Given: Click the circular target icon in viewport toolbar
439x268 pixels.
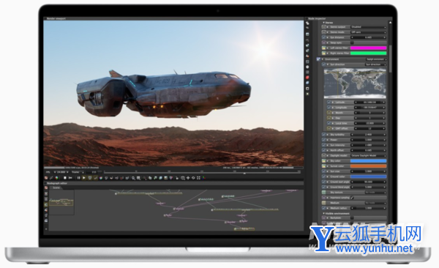Looking at the screenshot, I should pyautogui.click(x=193, y=178).
